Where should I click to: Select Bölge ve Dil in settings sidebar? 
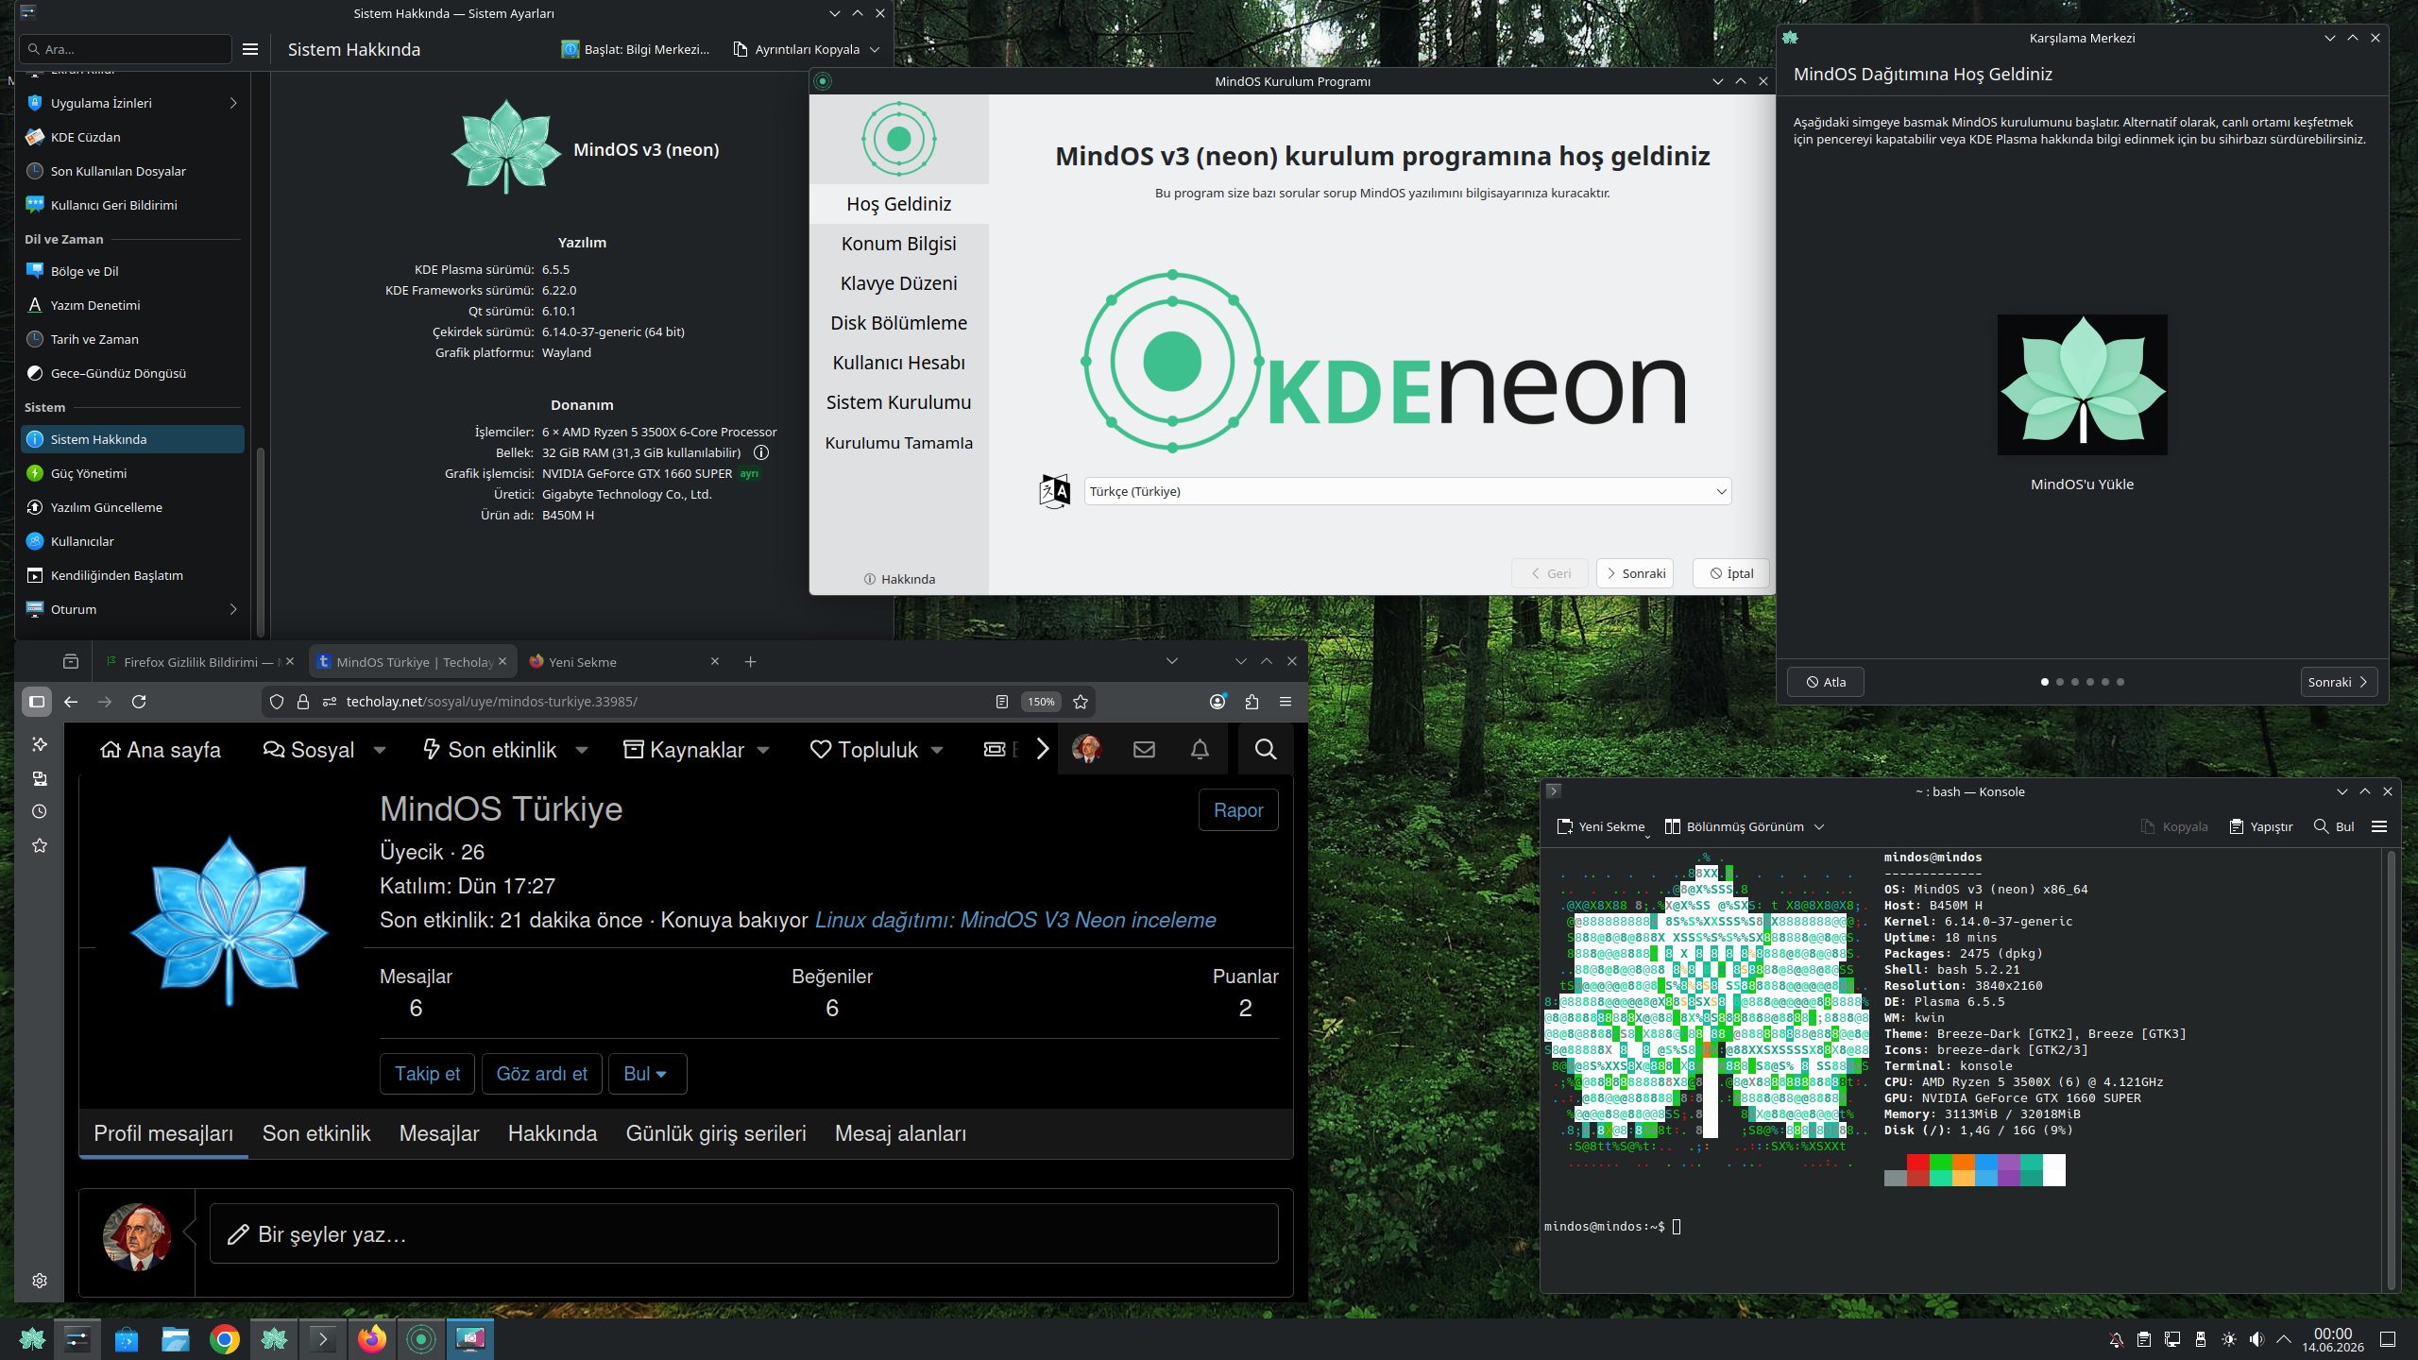click(132, 271)
